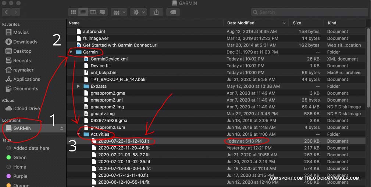This screenshot has width=371, height=187.
Task: Toggle sort direction arrow in Date Modified
Action: (284, 23)
